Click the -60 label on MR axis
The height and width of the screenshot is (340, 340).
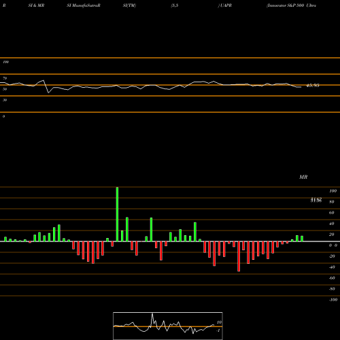point(332,278)
